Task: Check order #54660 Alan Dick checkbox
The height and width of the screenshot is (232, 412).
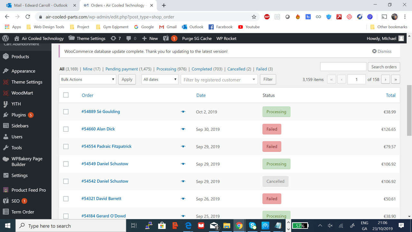Action: [66, 129]
